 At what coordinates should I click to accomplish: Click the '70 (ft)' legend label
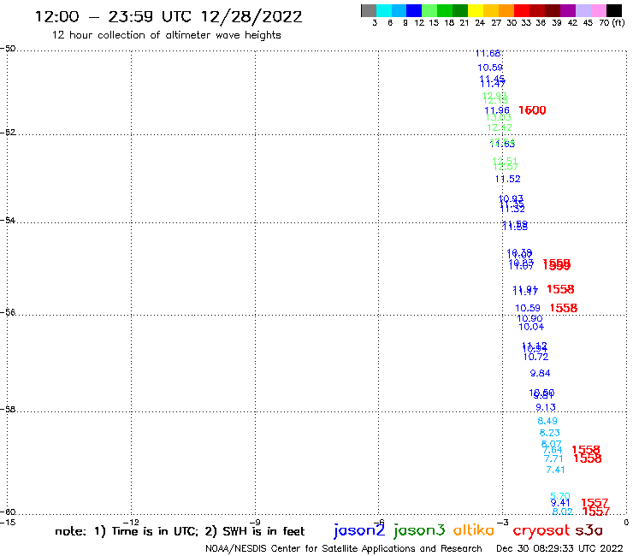coord(612,22)
